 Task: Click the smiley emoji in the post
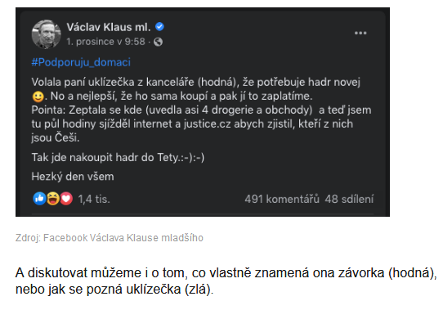tap(38, 97)
